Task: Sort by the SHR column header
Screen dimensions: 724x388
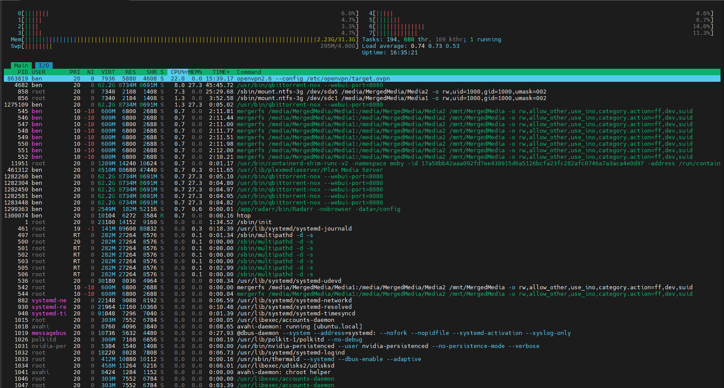Action: (151, 72)
